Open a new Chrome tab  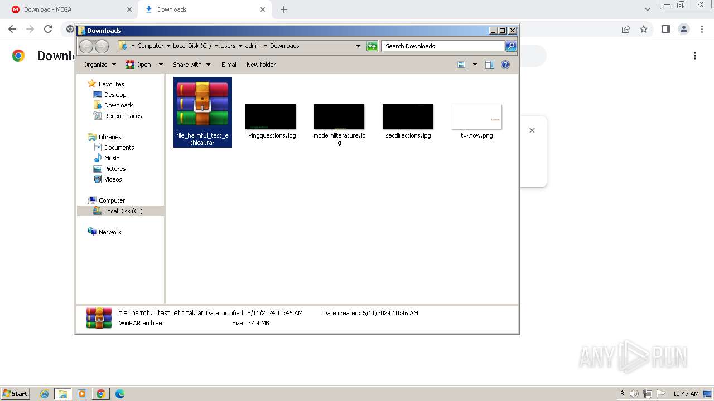click(284, 9)
